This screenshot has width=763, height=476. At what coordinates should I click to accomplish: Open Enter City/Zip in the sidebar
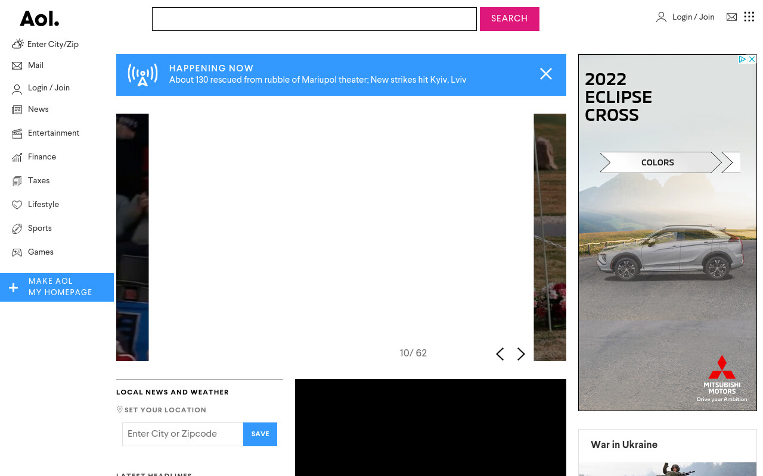tap(53, 44)
